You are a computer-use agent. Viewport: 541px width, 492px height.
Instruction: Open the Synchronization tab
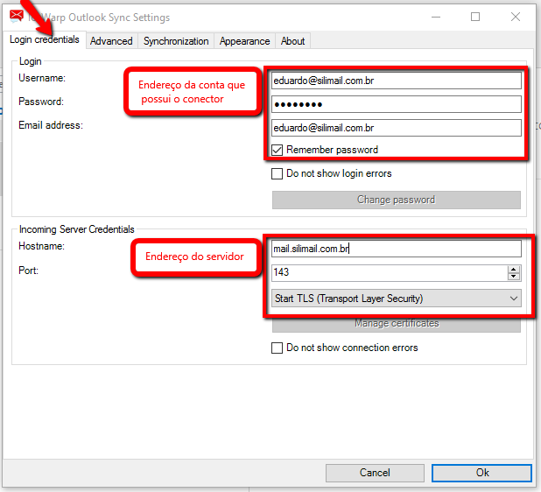pyautogui.click(x=176, y=41)
